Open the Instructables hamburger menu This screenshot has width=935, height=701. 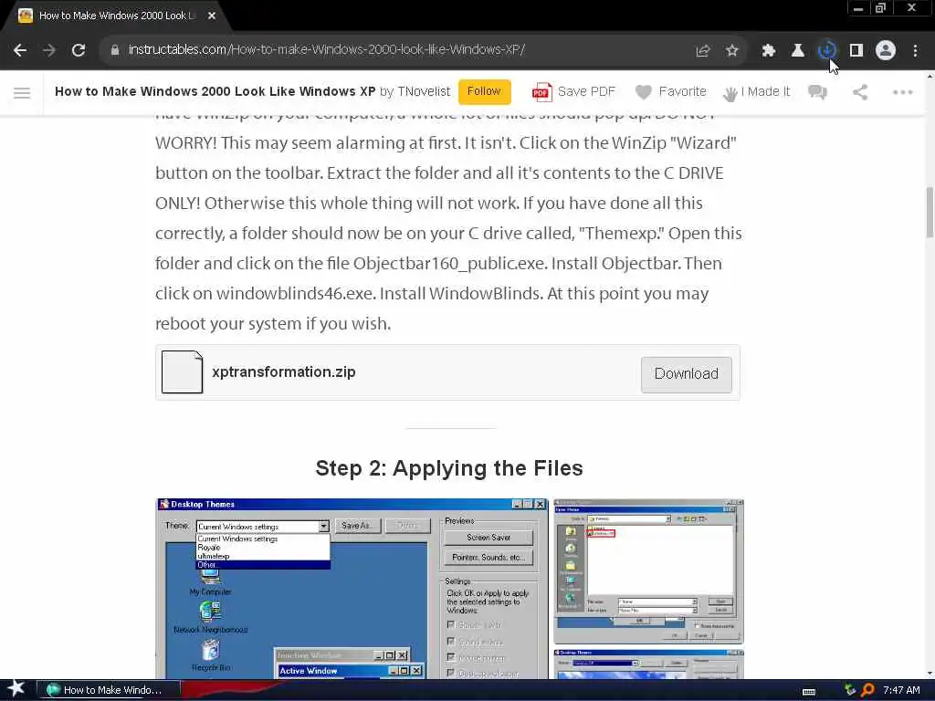[22, 92]
